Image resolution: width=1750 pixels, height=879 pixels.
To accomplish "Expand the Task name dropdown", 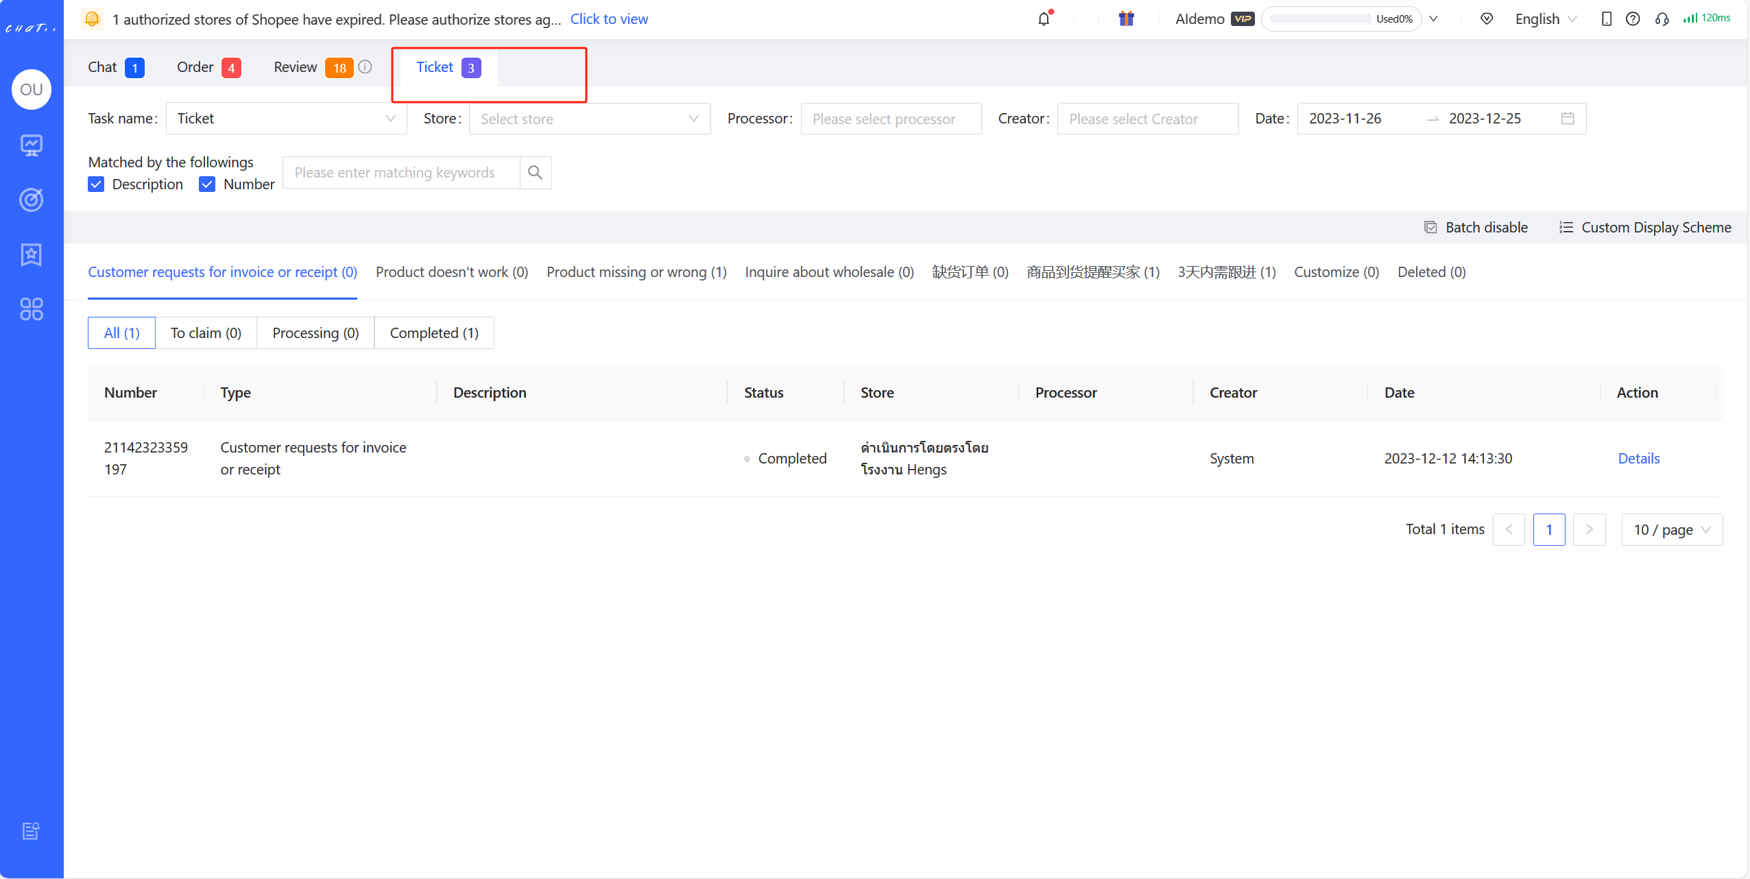I will click(x=287, y=119).
